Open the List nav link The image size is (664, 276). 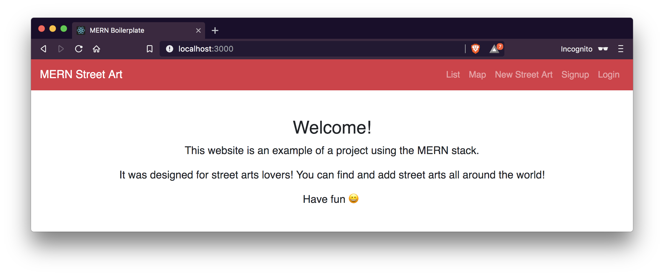[x=453, y=75]
